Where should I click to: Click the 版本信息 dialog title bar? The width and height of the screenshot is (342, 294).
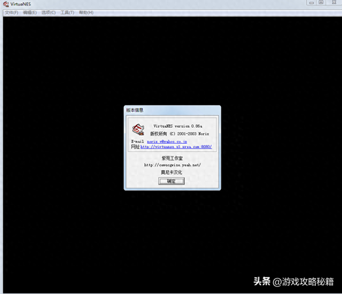click(x=172, y=110)
